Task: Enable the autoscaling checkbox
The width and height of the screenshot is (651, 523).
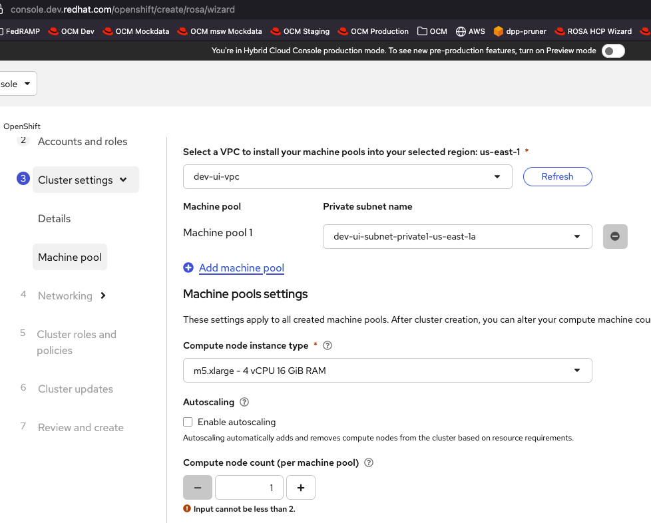Action: coord(188,422)
